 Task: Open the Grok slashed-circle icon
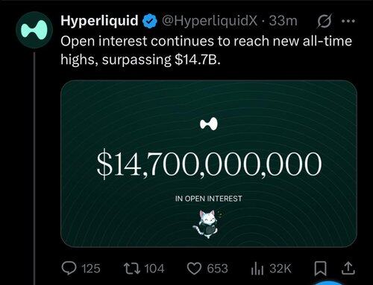325,21
